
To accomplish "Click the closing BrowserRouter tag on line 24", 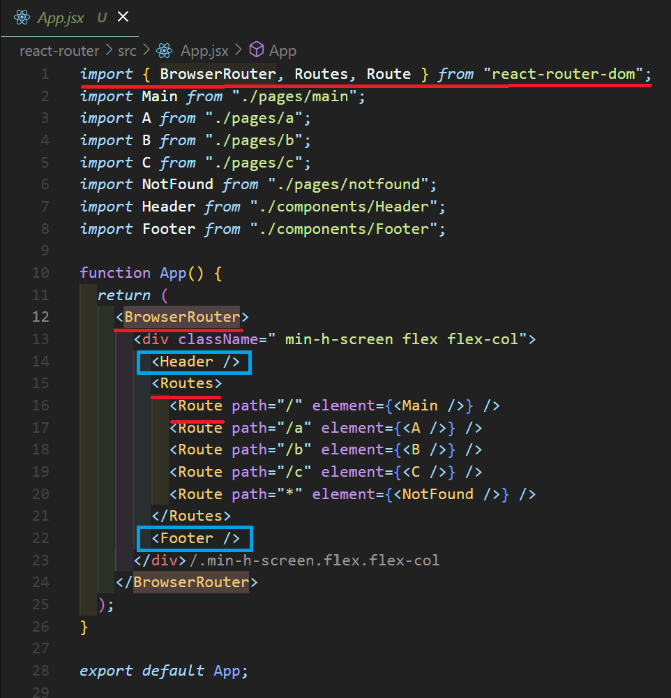I will click(x=186, y=582).
